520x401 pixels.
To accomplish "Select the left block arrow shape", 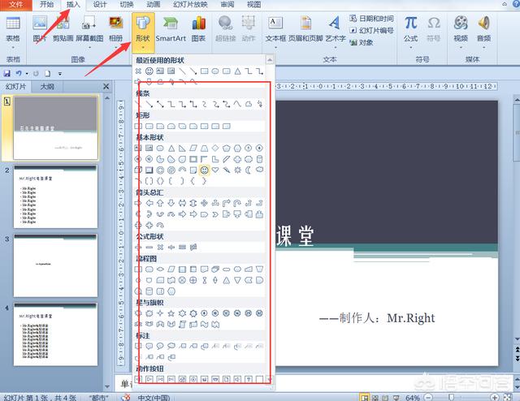I will 149,203.
